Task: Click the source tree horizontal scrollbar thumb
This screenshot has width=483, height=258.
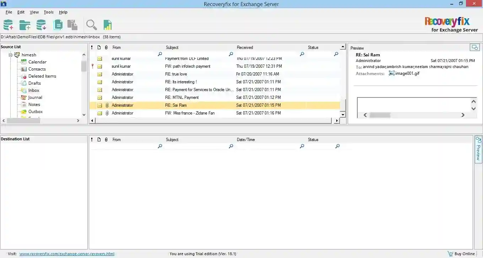Action: [x=23, y=121]
